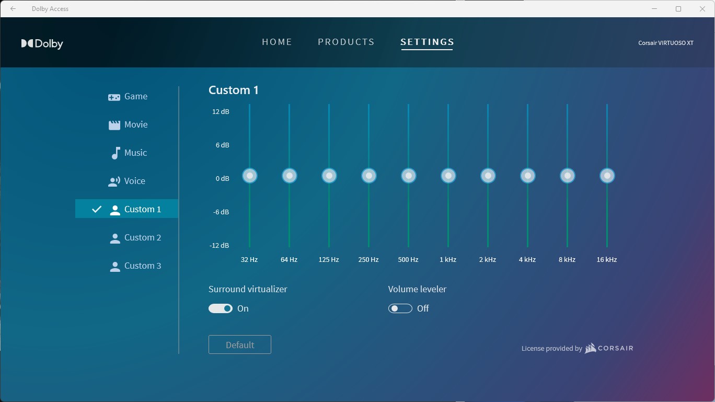The width and height of the screenshot is (715, 402).
Task: Click the Dolby logo
Action: [42, 44]
